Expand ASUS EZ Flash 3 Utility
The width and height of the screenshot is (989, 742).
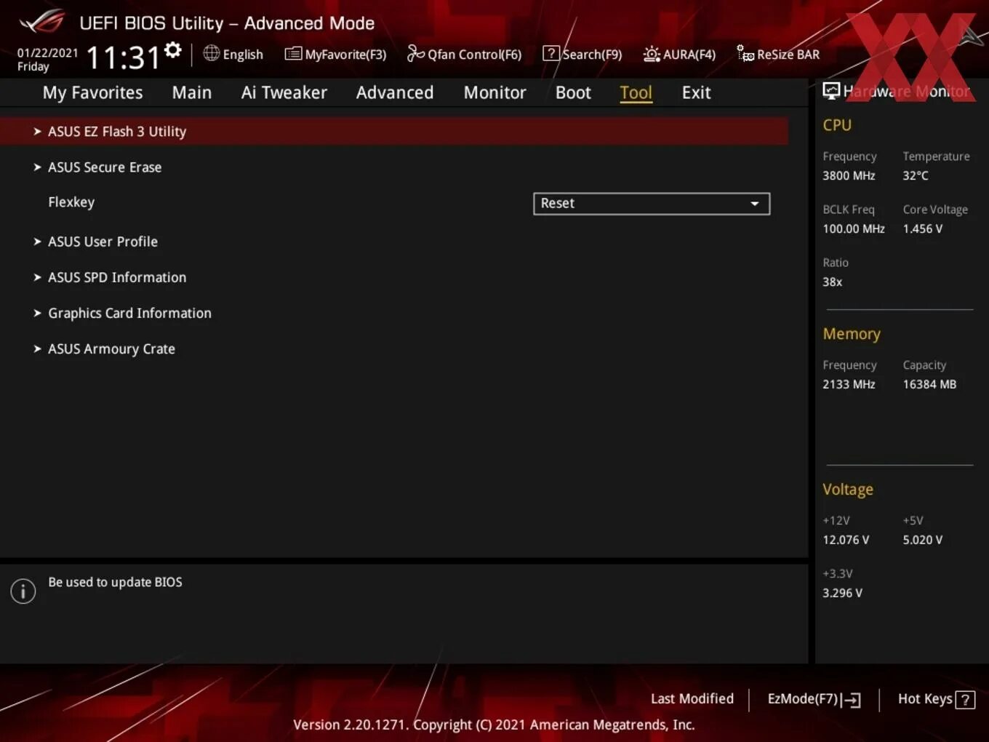point(394,132)
